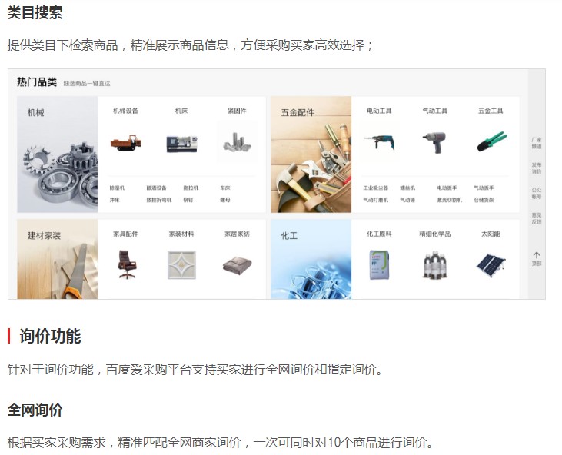Open the 工业吸尘器 link

(x=376, y=188)
